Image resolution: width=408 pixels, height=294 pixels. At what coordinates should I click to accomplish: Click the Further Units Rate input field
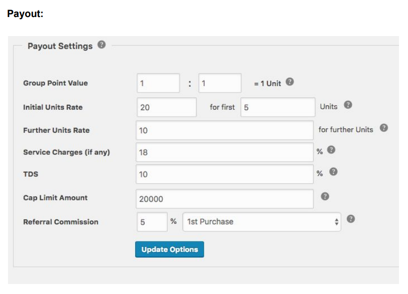tap(225, 130)
